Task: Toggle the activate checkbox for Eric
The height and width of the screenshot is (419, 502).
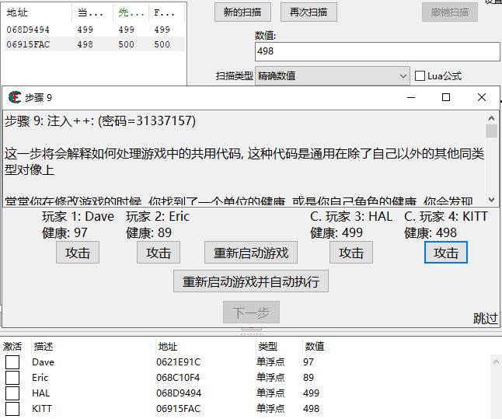Action: click(x=12, y=378)
